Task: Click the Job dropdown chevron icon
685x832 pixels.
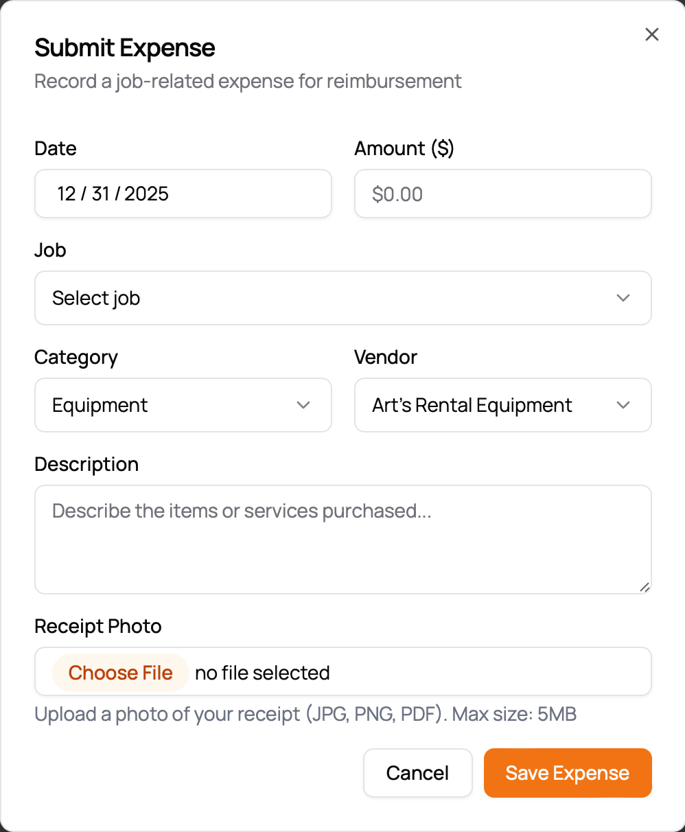Action: [623, 298]
